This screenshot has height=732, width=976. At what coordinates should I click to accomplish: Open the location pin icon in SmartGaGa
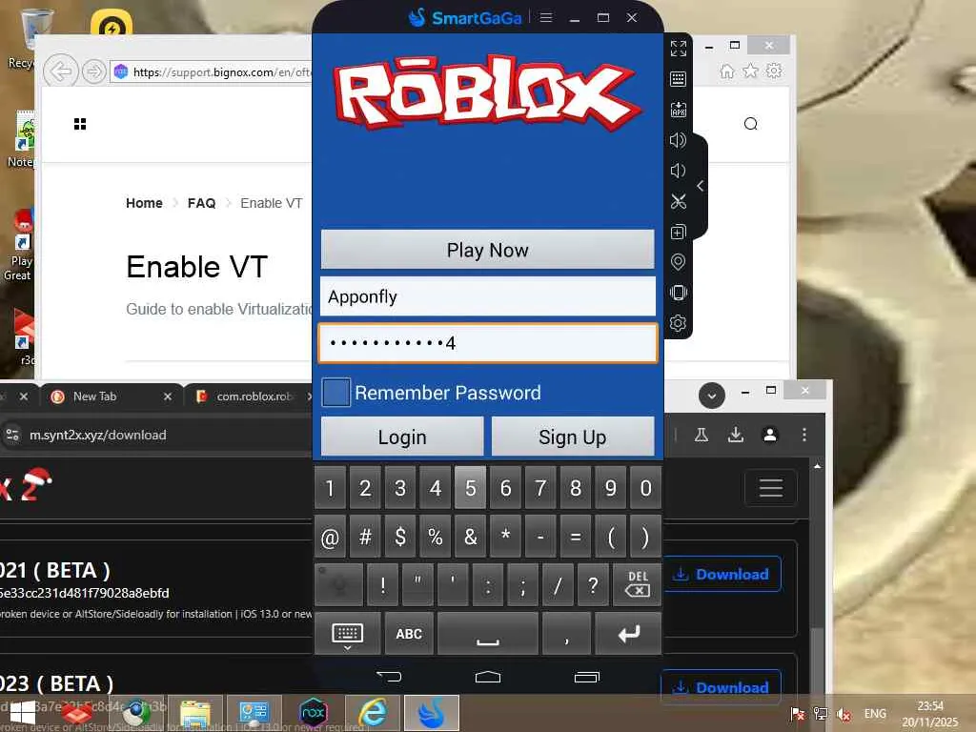(x=679, y=262)
